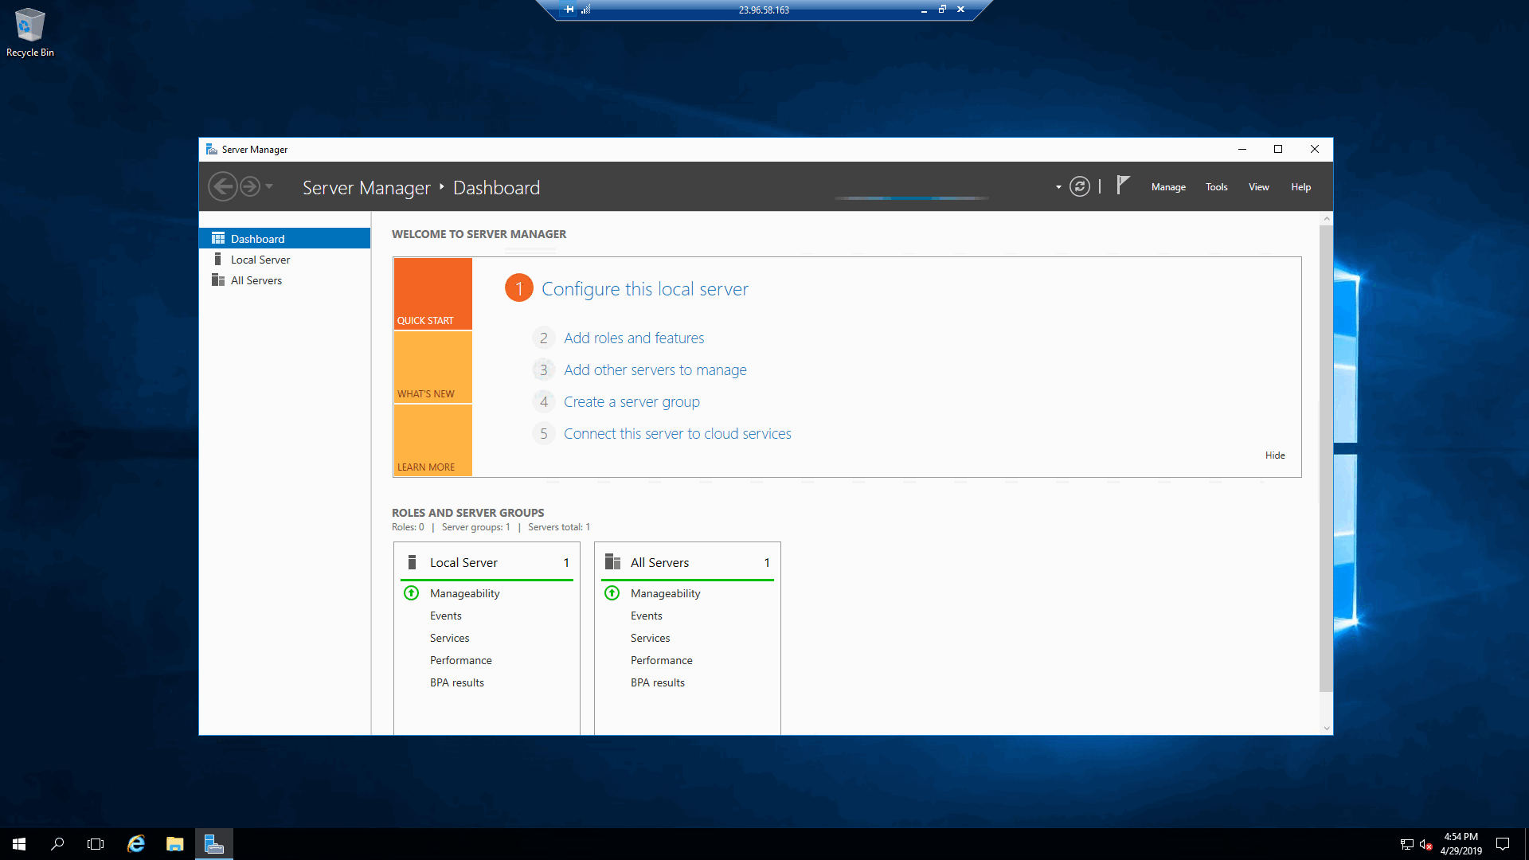1529x860 pixels.
Task: Open the network icon in system tray
Action: 1407,844
